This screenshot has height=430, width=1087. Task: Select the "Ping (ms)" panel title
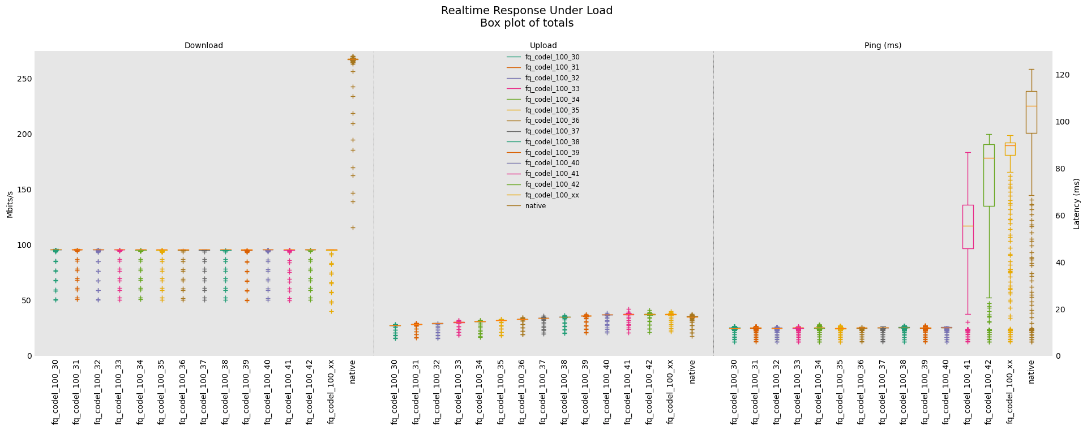point(883,46)
